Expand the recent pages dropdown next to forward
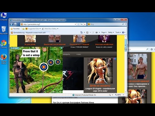 tap(18, 24)
